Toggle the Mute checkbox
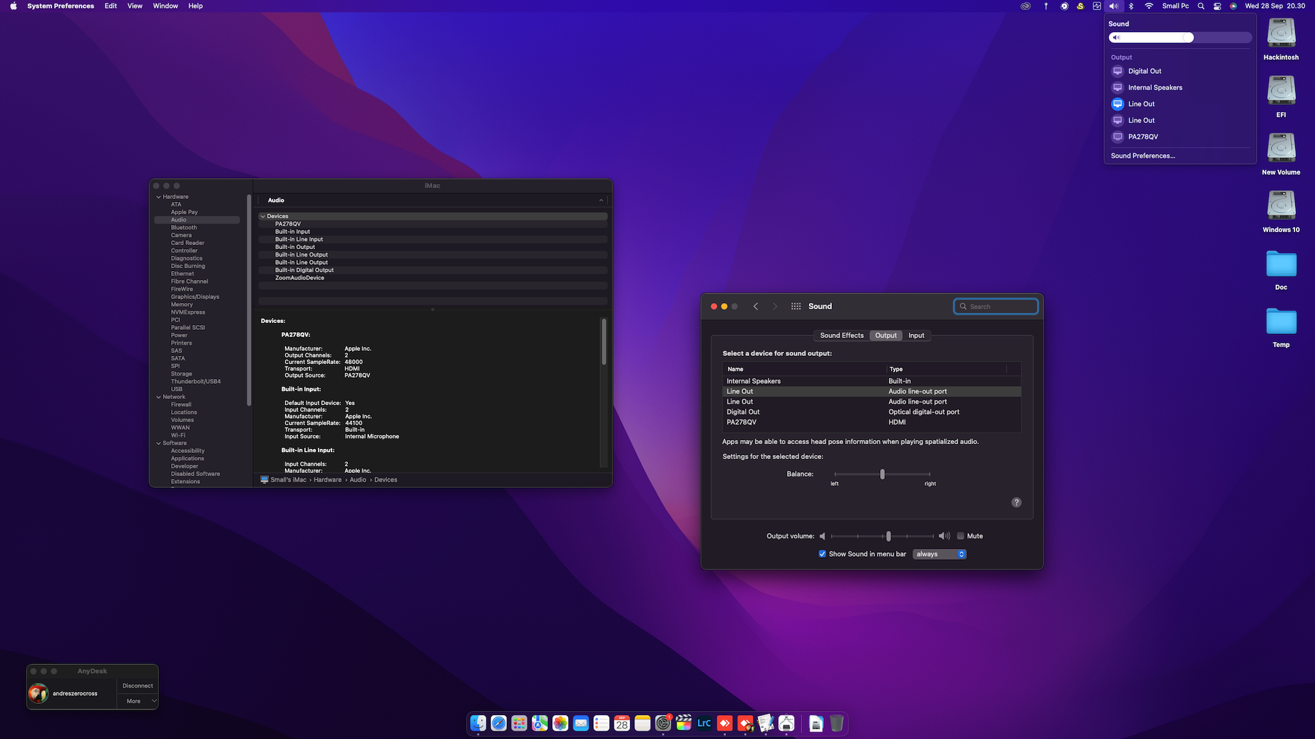Viewport: 1315px width, 739px height. click(960, 536)
